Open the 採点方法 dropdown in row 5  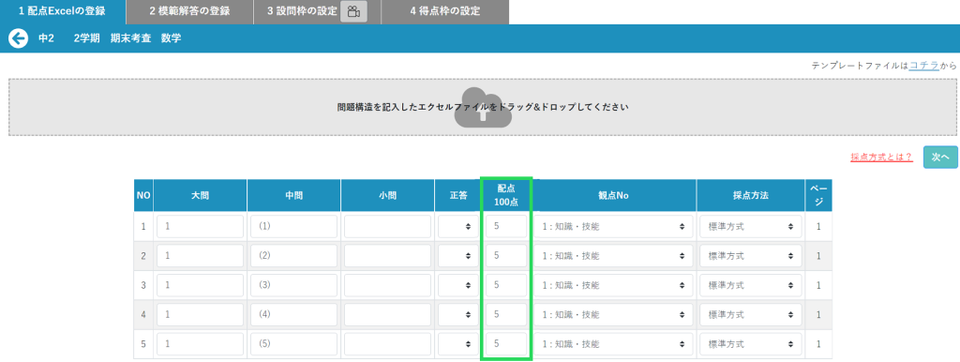751,344
